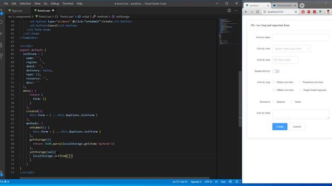Screen dimensions: 332x186
Task: Click the Activity form textarea
Action: pos(301,114)
